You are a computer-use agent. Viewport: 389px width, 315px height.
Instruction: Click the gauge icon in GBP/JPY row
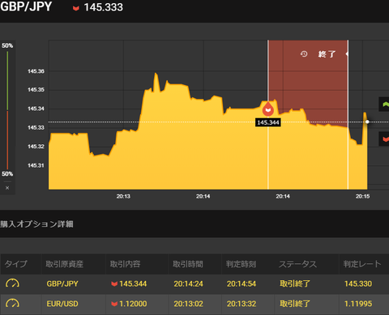point(12,283)
